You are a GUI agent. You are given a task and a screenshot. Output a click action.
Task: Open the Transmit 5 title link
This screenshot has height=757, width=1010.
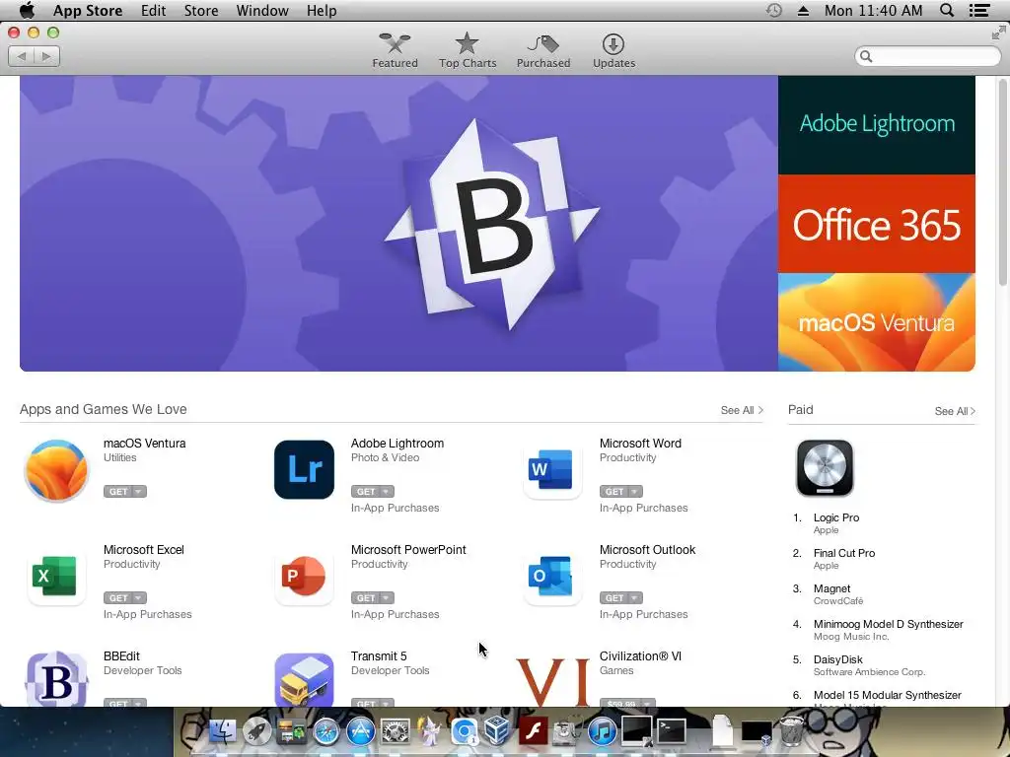coord(379,655)
